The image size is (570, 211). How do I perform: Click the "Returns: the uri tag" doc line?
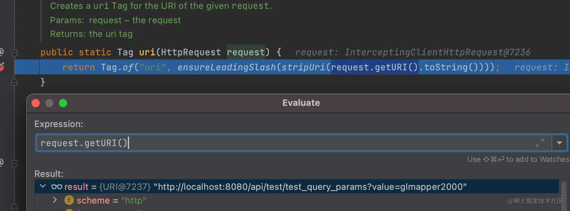[91, 34]
